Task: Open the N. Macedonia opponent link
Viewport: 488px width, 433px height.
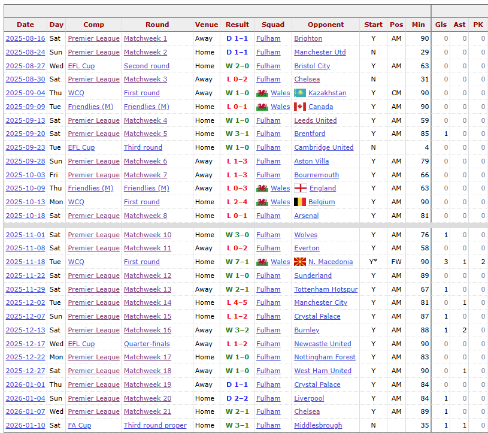Action: [x=331, y=262]
